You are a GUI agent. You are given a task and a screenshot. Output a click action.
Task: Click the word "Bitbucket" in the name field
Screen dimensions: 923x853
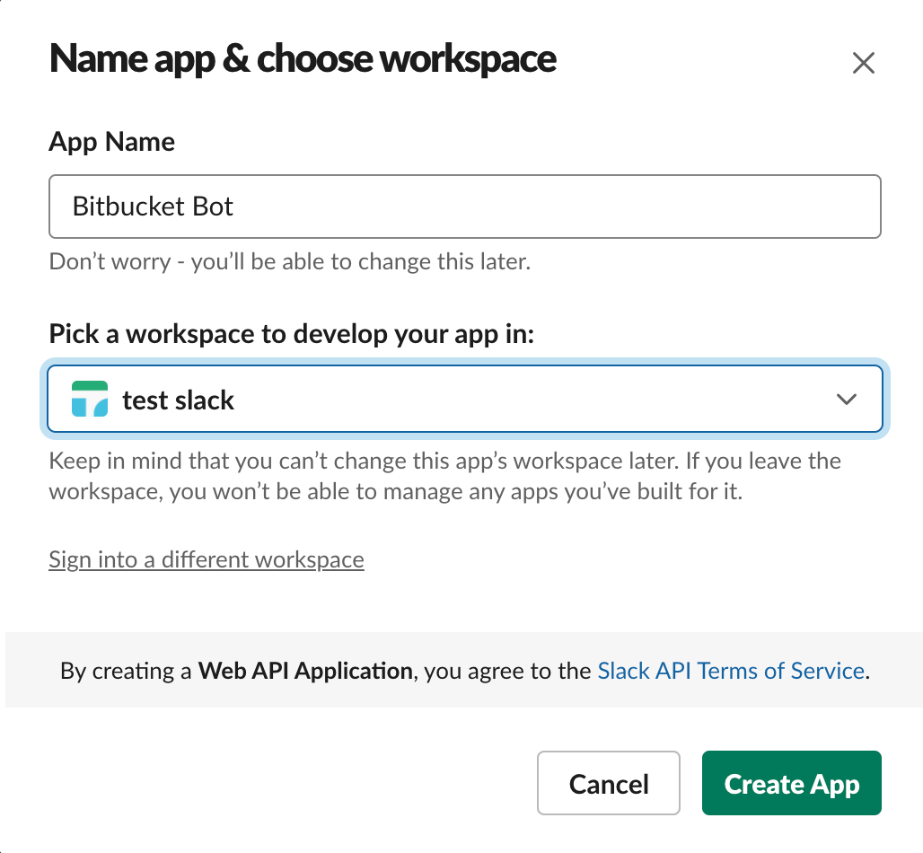pyautogui.click(x=124, y=207)
